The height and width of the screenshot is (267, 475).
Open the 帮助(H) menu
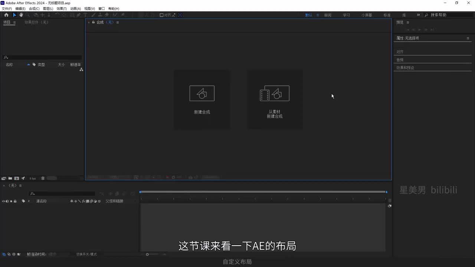114,9
